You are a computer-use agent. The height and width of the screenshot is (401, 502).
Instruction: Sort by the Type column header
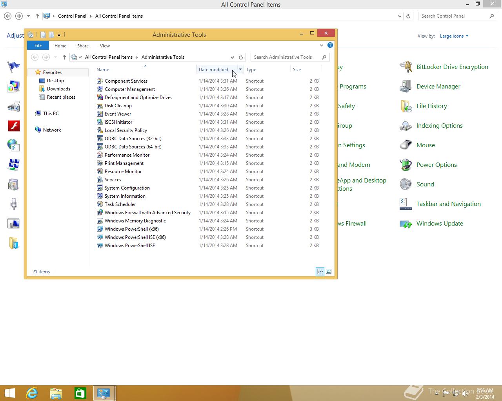(x=267, y=70)
